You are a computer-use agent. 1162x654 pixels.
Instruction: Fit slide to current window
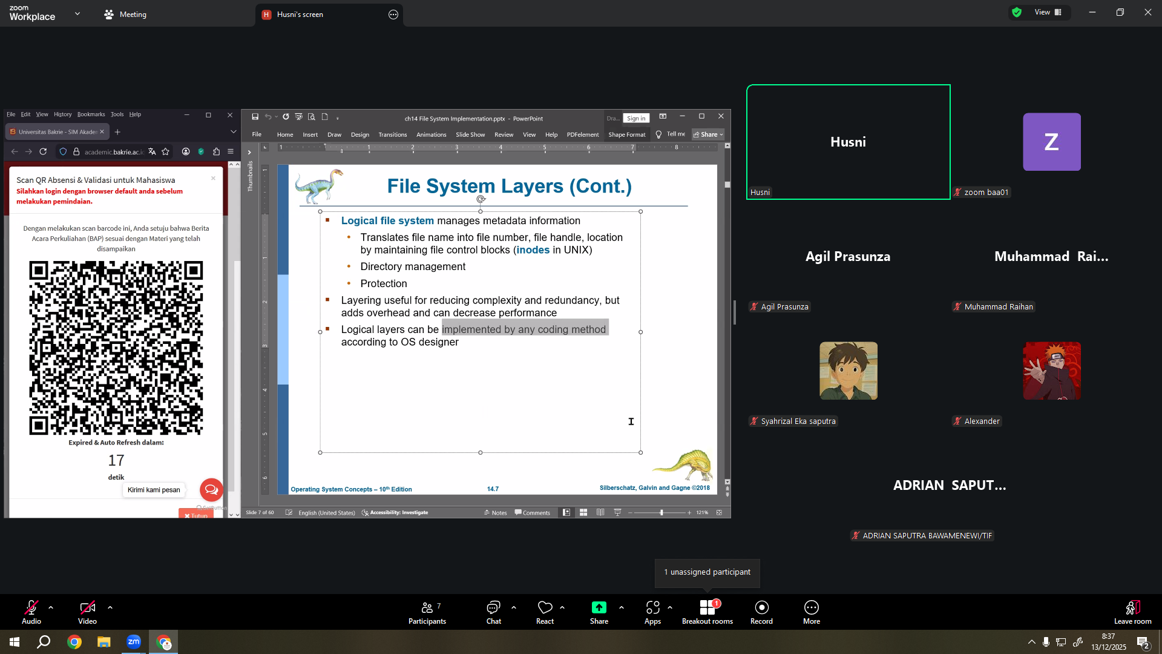click(719, 513)
